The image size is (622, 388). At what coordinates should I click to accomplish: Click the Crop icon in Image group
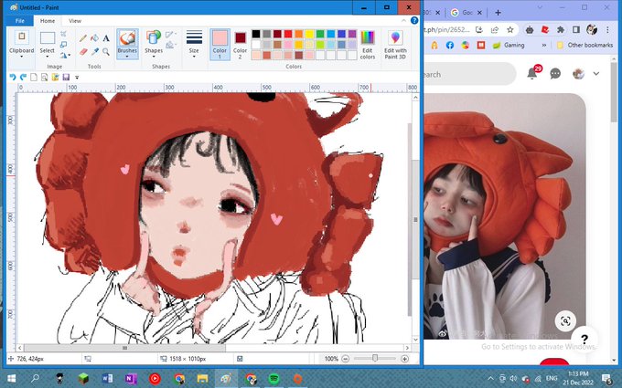pyautogui.click(x=63, y=35)
